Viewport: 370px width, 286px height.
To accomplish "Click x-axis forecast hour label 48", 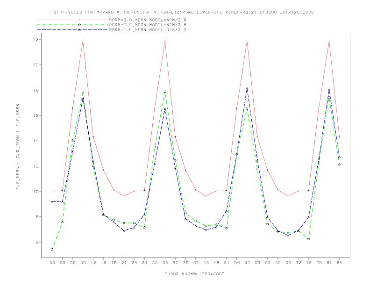I will (216, 263).
